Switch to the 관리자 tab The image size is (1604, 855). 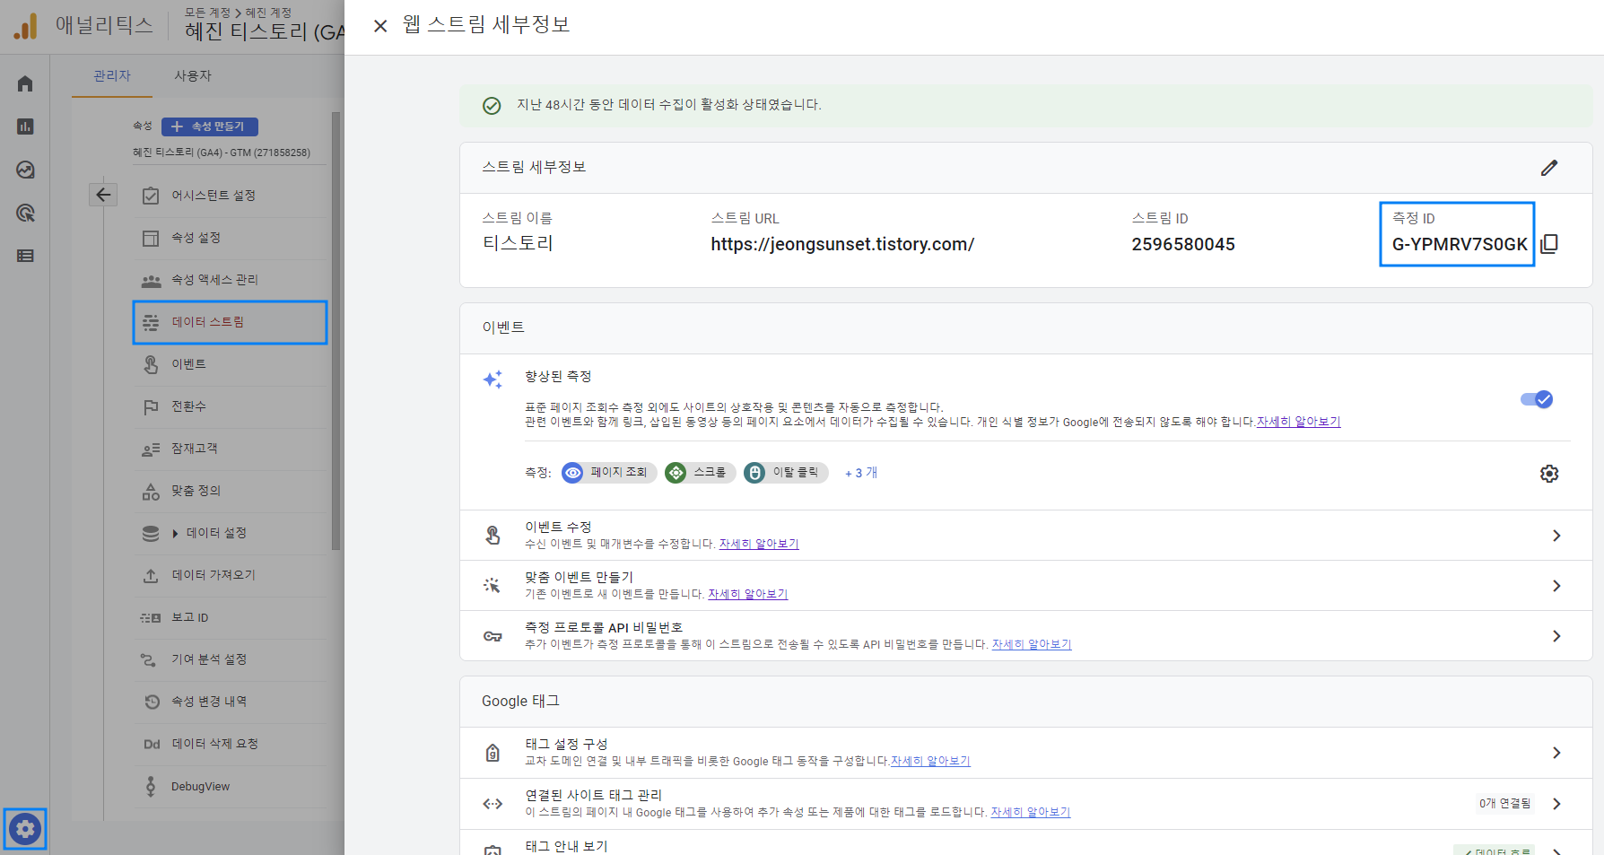click(x=112, y=76)
